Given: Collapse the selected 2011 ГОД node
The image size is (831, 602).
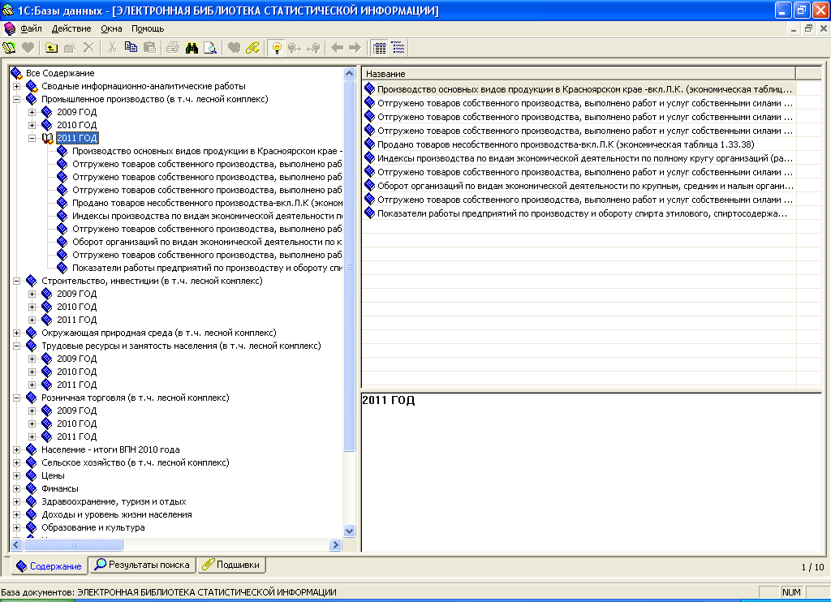Looking at the screenshot, I should pyautogui.click(x=32, y=138).
